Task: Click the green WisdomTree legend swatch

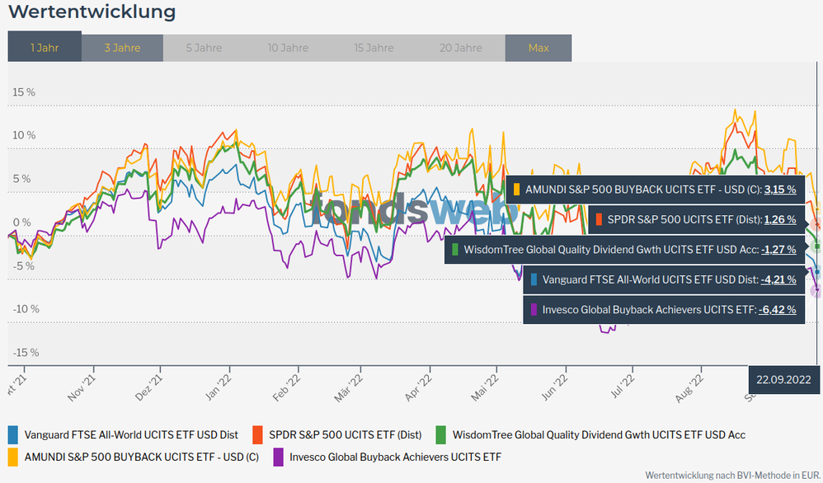Action: 440,434
